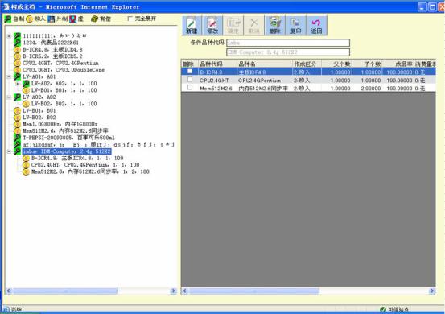Click the right arrow of tree horizontal scrollbar
445x314 pixels.
173,291
